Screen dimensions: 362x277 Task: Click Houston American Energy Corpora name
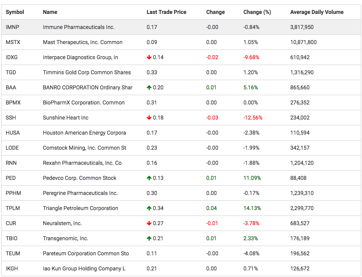(84, 133)
